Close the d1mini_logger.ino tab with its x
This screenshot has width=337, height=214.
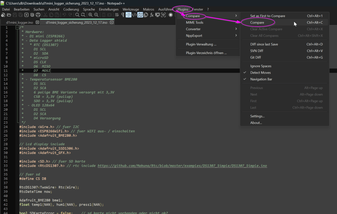(x=38, y=22)
